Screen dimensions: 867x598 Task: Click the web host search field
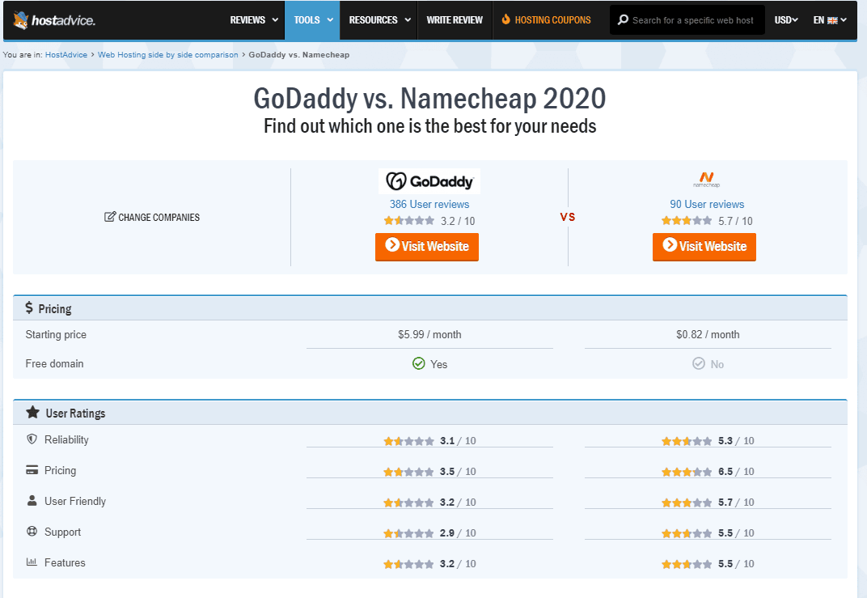pos(687,20)
